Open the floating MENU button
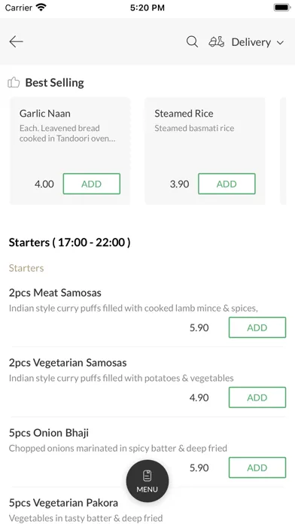Screen dimensions: 295x524 (147, 481)
